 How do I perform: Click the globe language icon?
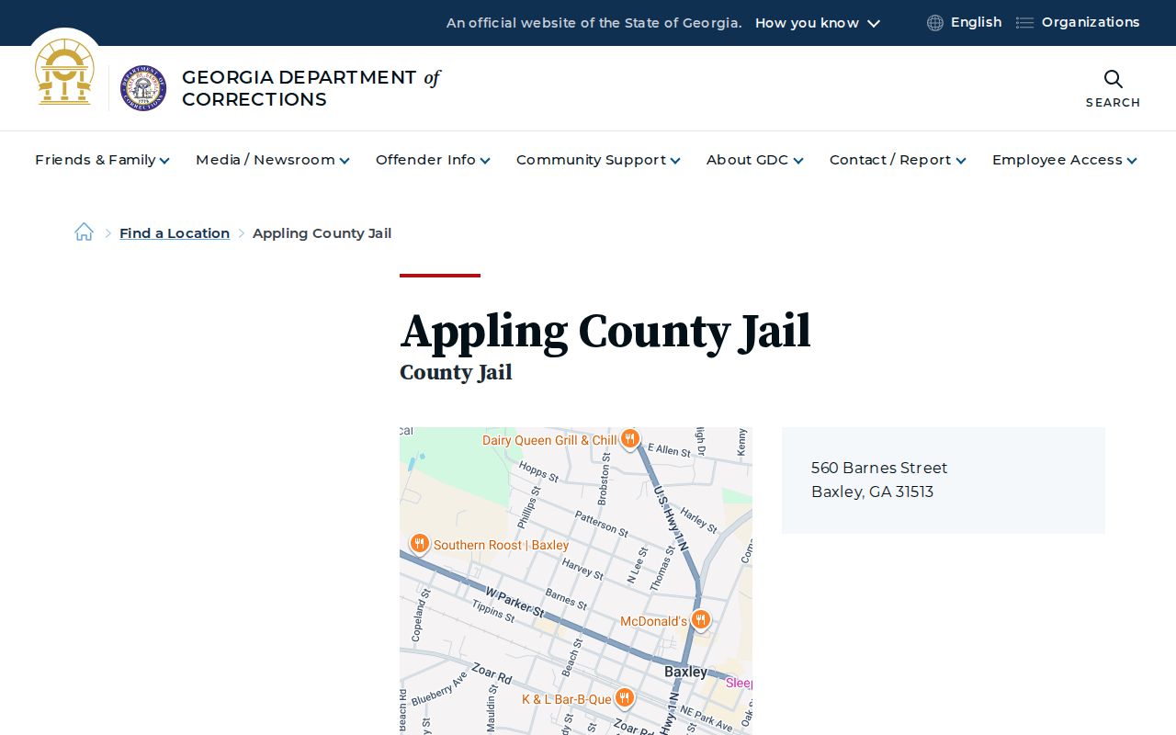[x=935, y=23]
